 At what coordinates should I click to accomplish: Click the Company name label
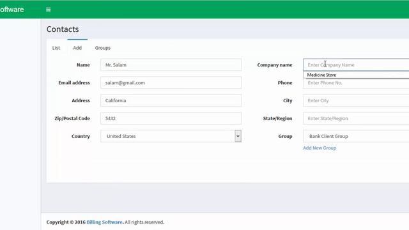(275, 65)
